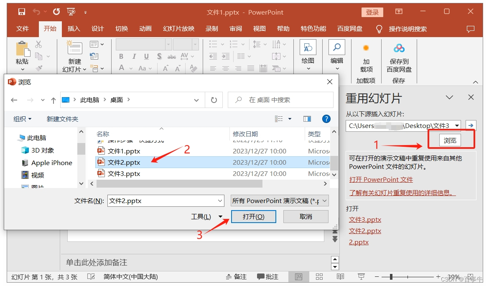Click the view options list icon in dialog
489x286 pixels.
(x=278, y=119)
